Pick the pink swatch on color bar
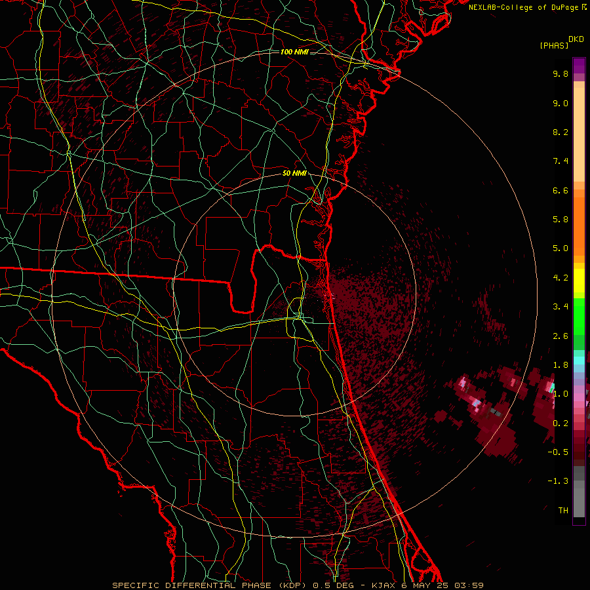 tap(579, 397)
